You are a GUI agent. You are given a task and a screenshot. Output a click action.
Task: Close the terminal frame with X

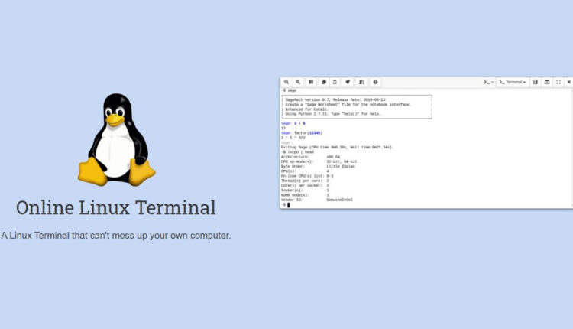tap(568, 82)
